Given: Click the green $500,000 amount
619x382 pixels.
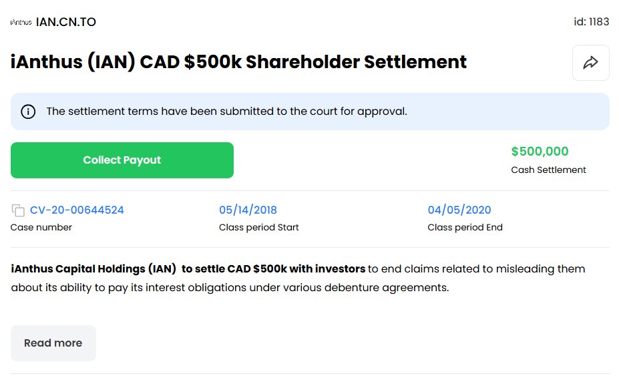Looking at the screenshot, I should (x=540, y=151).
